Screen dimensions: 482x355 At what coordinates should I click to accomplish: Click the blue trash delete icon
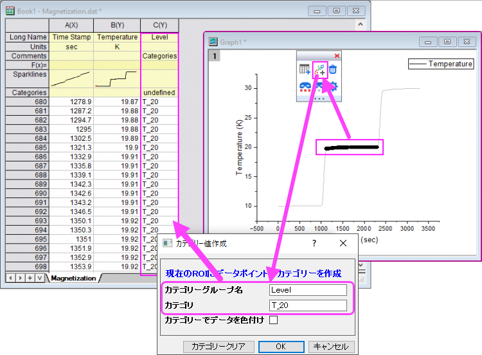pos(333,69)
